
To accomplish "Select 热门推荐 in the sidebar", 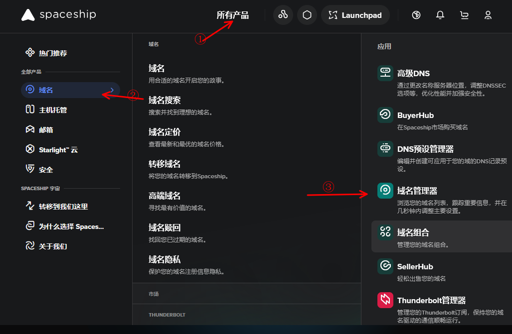I will click(x=53, y=53).
